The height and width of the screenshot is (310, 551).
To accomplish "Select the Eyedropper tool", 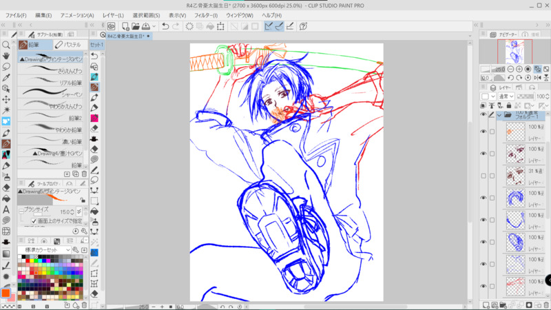I will 6,78.
